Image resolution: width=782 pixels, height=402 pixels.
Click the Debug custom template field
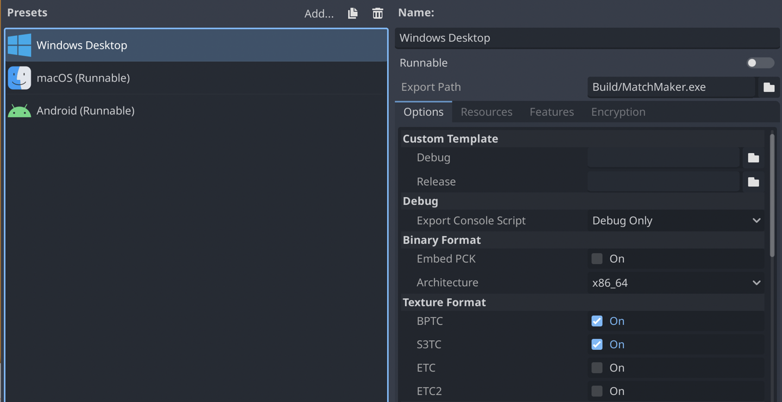point(664,158)
